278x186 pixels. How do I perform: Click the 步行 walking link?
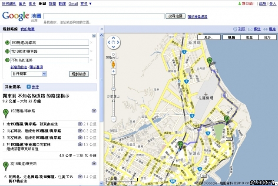(x=35, y=87)
